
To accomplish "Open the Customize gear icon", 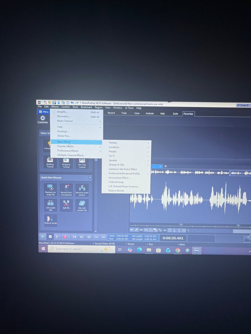I will click(x=43, y=120).
